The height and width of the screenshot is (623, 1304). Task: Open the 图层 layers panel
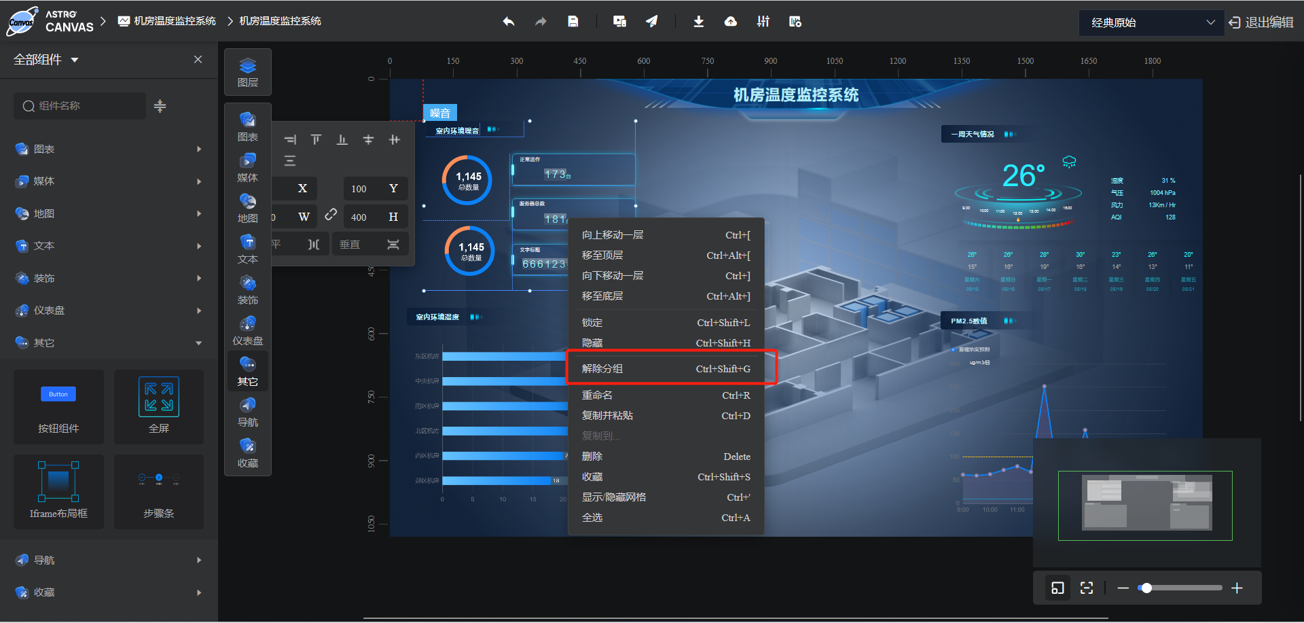248,72
